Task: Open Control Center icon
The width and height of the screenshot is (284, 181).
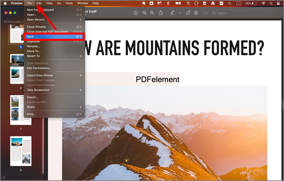Action: pyautogui.click(x=279, y=3)
